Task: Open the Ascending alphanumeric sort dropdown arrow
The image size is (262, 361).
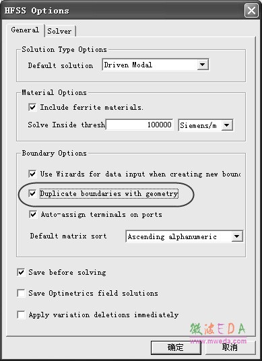Action: [x=237, y=236]
